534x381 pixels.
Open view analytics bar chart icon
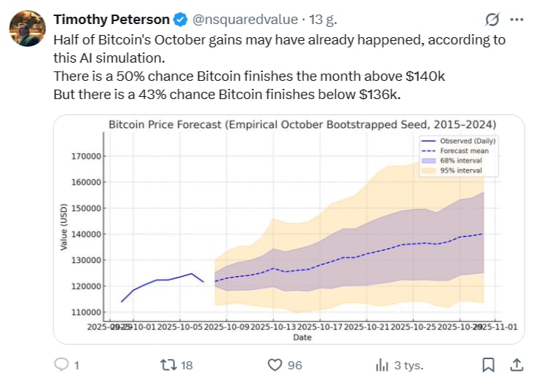(381, 364)
